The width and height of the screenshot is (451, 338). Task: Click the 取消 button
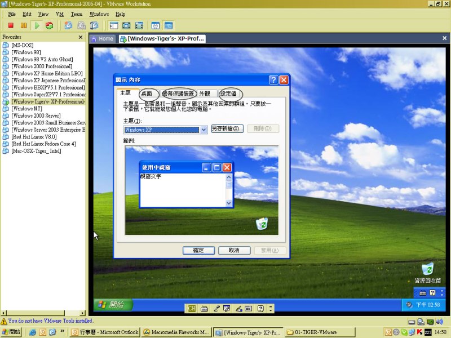click(x=234, y=250)
